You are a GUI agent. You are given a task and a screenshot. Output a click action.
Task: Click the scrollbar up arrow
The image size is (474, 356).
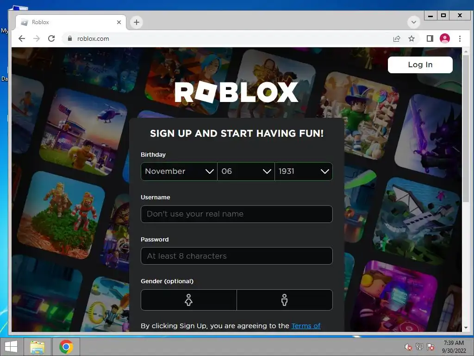(x=466, y=51)
